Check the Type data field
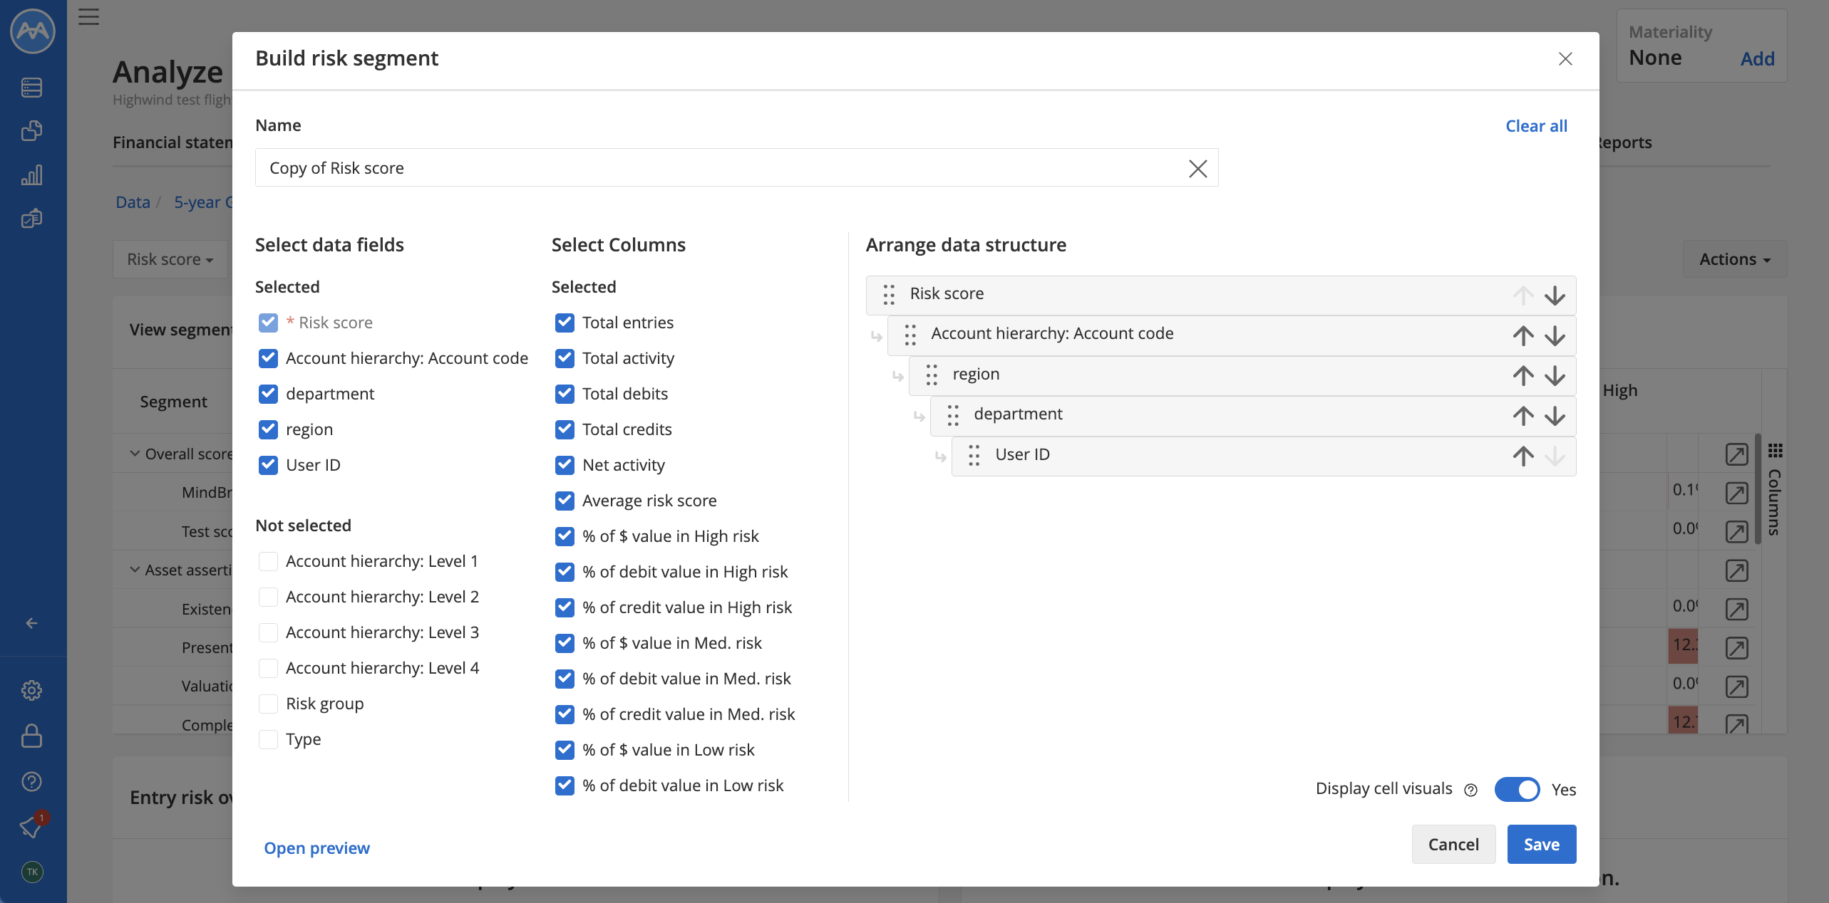 [268, 739]
